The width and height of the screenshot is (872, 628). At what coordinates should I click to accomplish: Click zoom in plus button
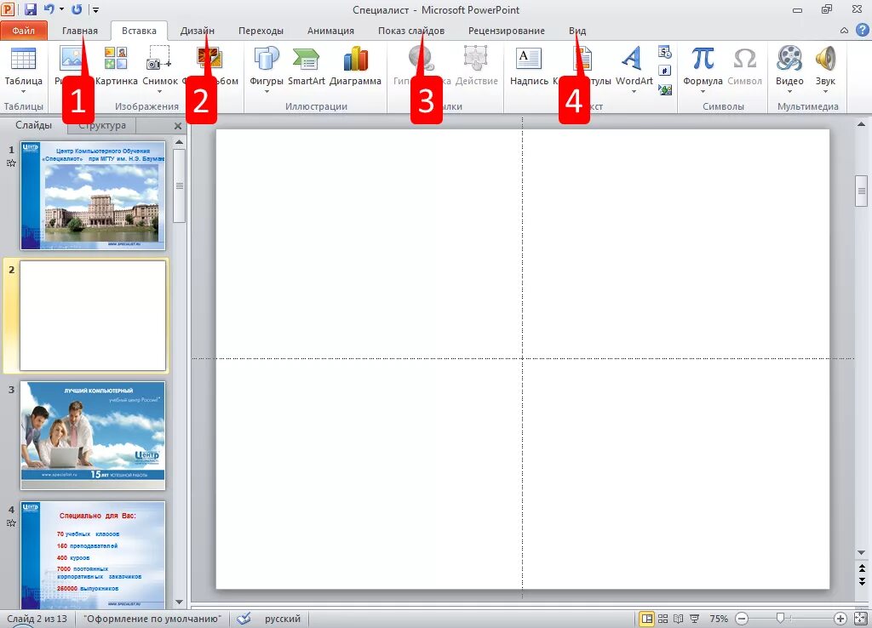pos(840,618)
